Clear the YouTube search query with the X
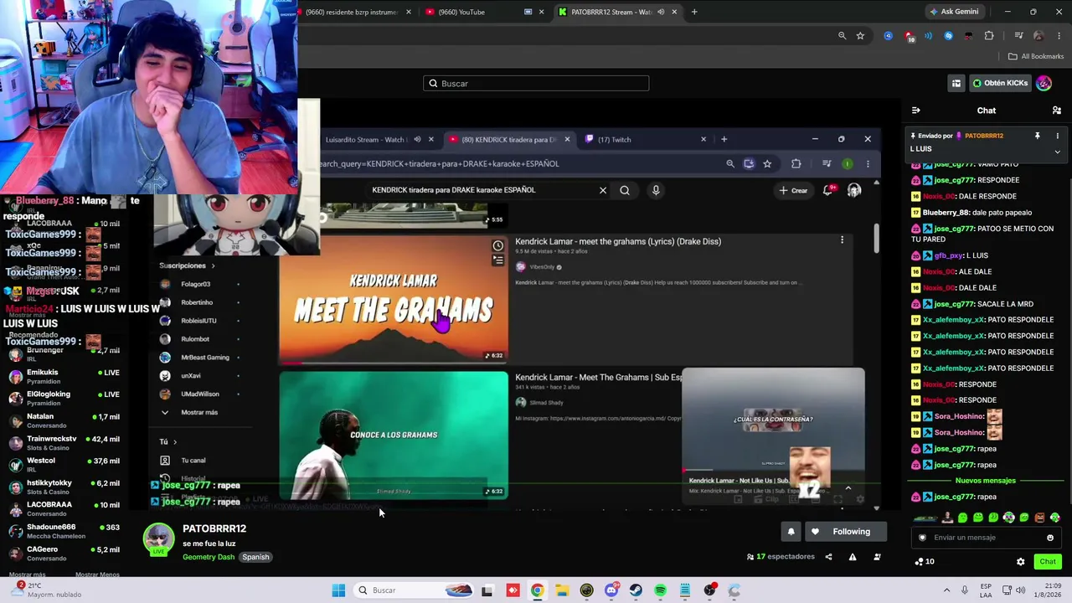 [x=602, y=190]
